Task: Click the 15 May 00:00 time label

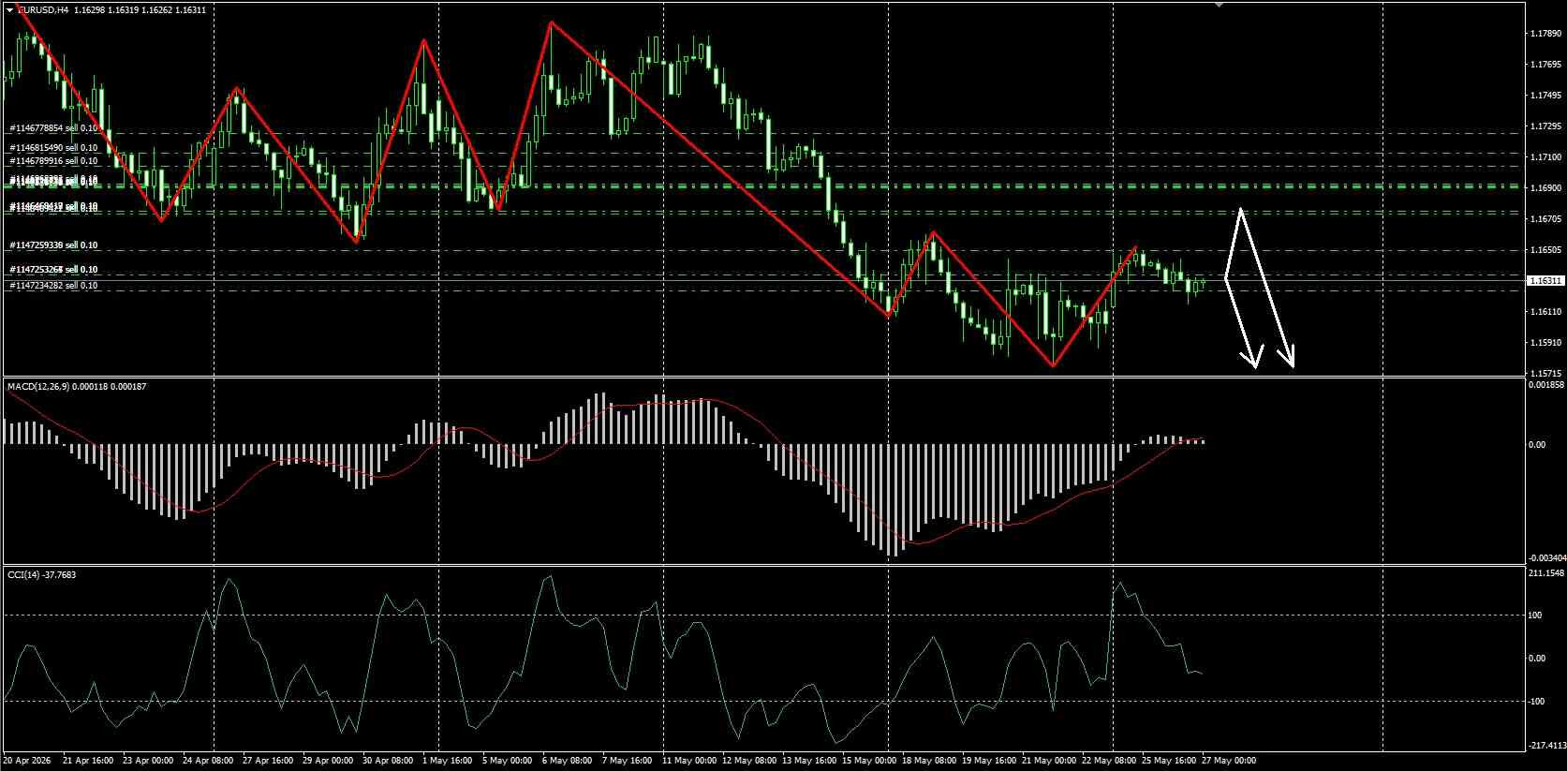Action: click(x=870, y=760)
